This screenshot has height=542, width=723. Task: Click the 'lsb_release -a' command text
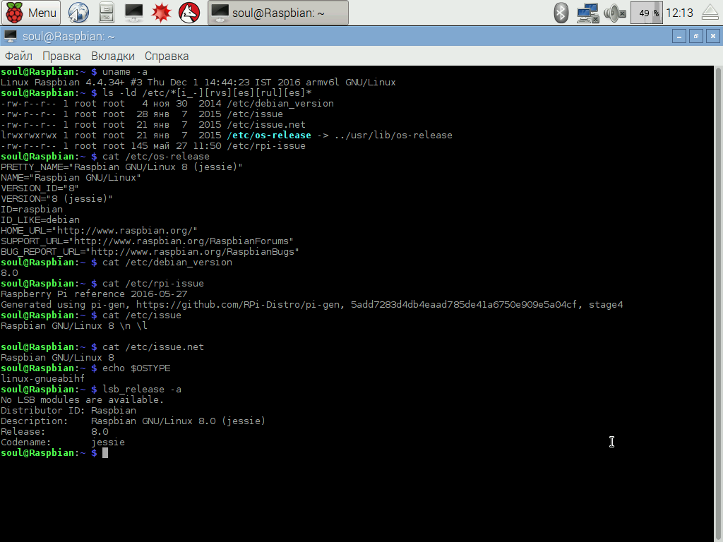point(141,390)
